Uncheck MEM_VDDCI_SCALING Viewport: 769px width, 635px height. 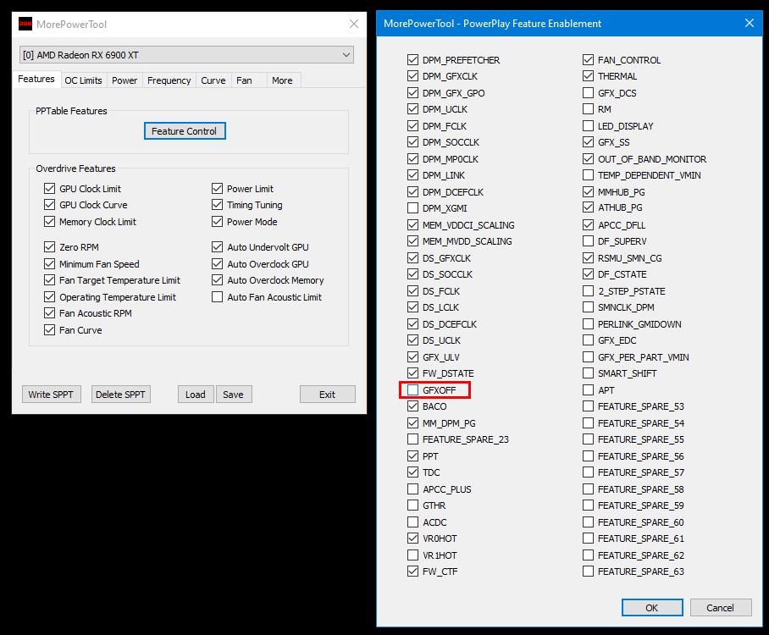click(413, 225)
